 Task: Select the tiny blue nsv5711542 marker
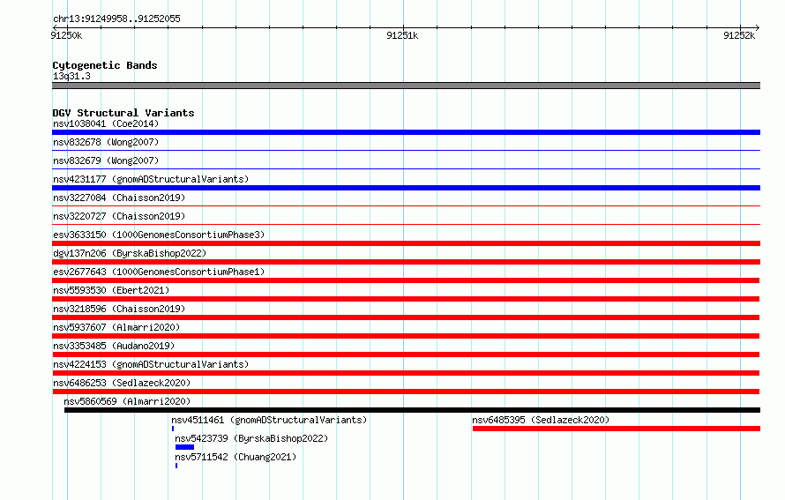(x=176, y=466)
